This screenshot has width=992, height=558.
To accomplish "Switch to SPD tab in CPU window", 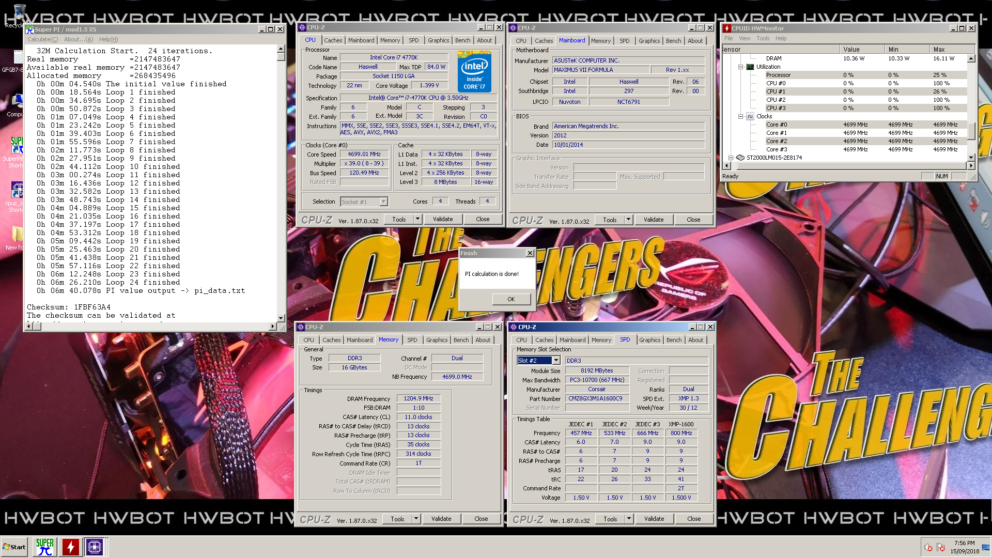I will [x=414, y=40].
